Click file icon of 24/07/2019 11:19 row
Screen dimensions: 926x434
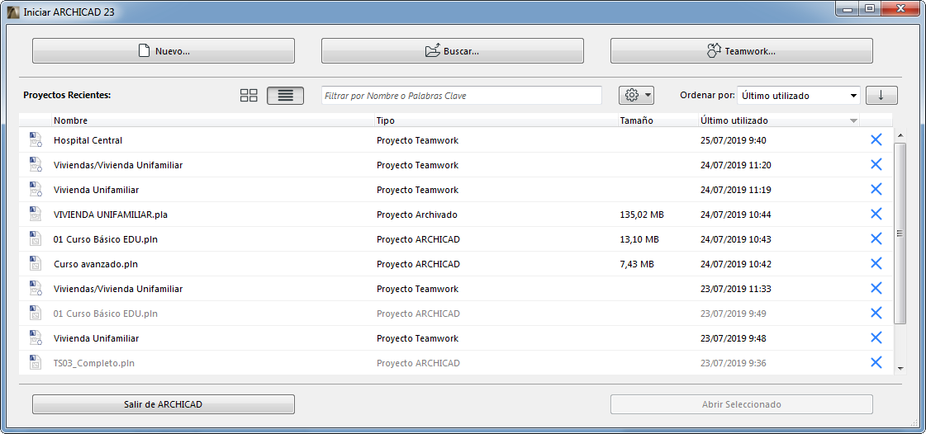36,189
